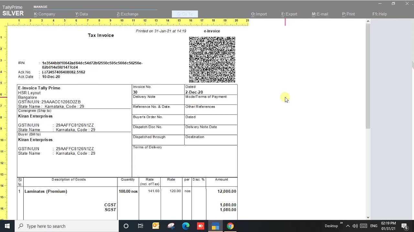Expand the Desktop toolbar chevron

(x=341, y=223)
